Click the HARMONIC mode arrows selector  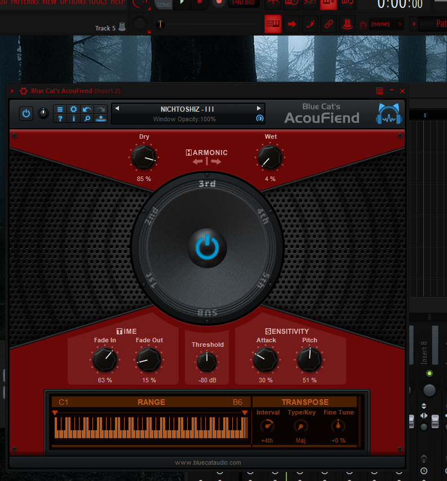(x=207, y=161)
